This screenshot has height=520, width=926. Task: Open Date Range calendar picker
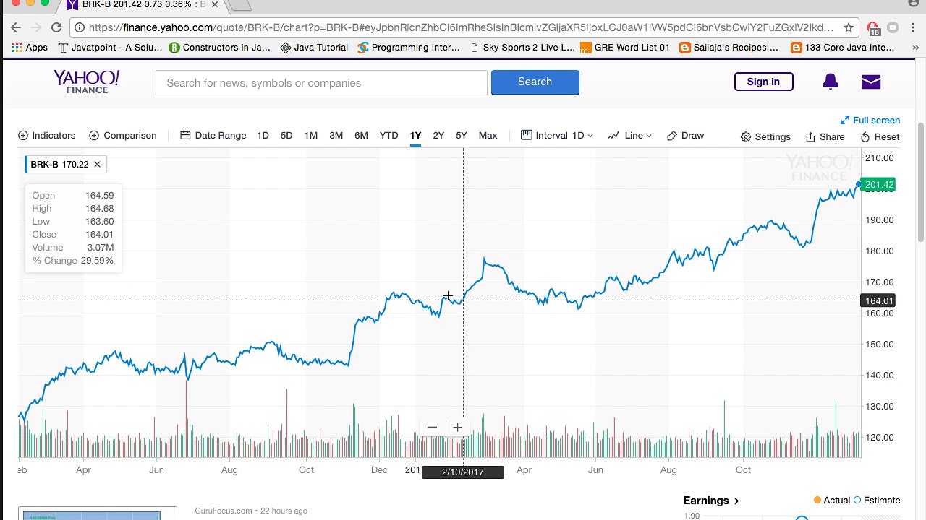213,136
